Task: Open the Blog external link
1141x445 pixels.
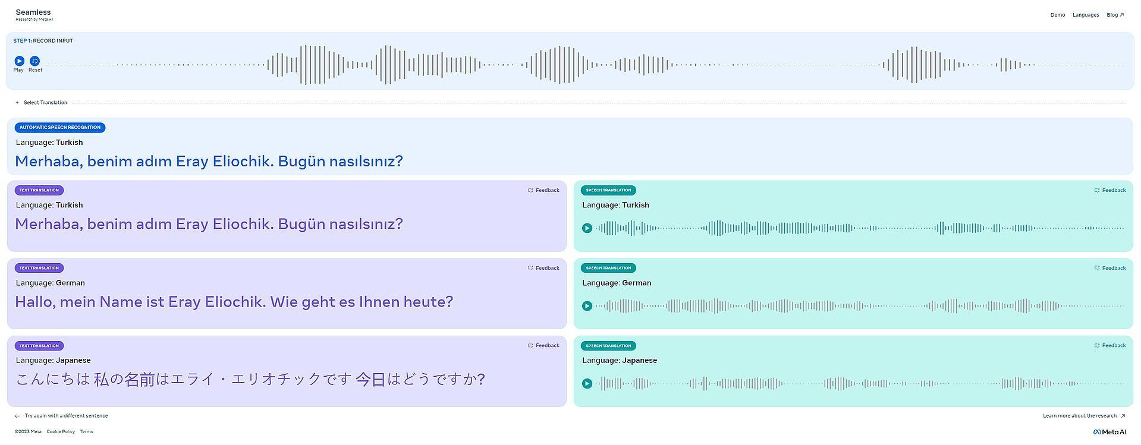Action: [x=1115, y=15]
